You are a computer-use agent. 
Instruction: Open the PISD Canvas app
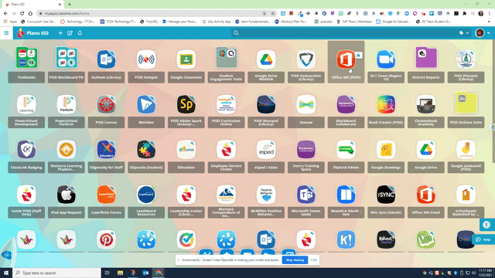106,110
